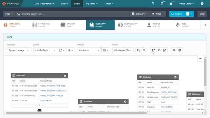Click the blue Search button

pyautogui.click(x=177, y=14)
